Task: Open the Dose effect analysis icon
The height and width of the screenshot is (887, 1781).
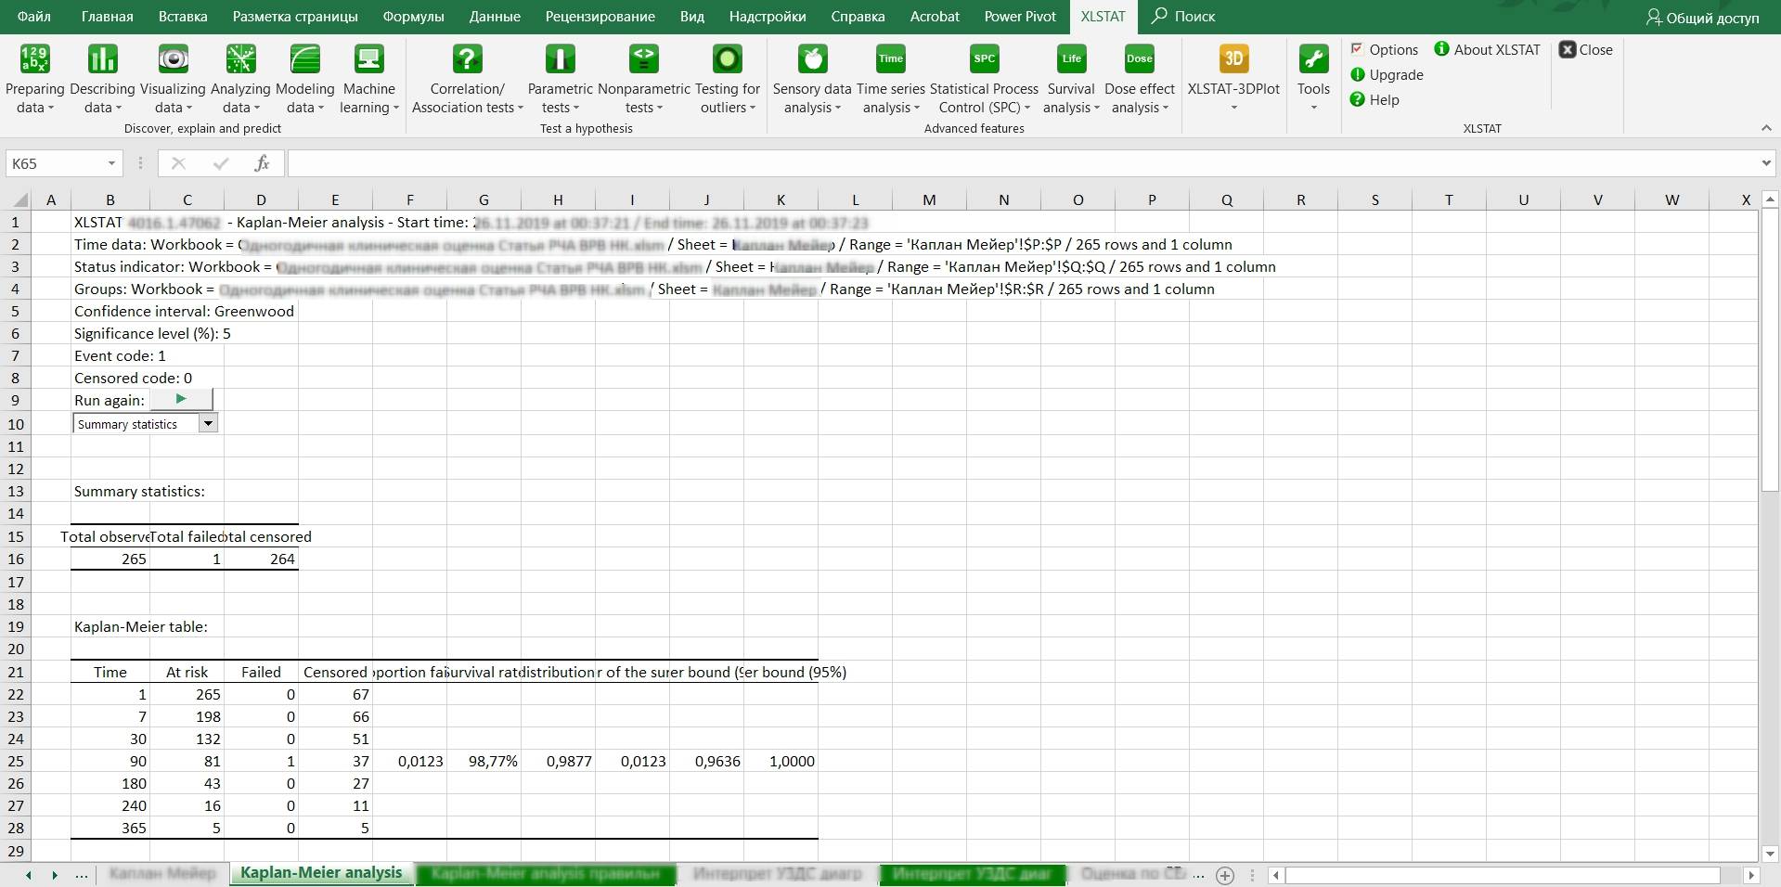Action: pyautogui.click(x=1140, y=59)
